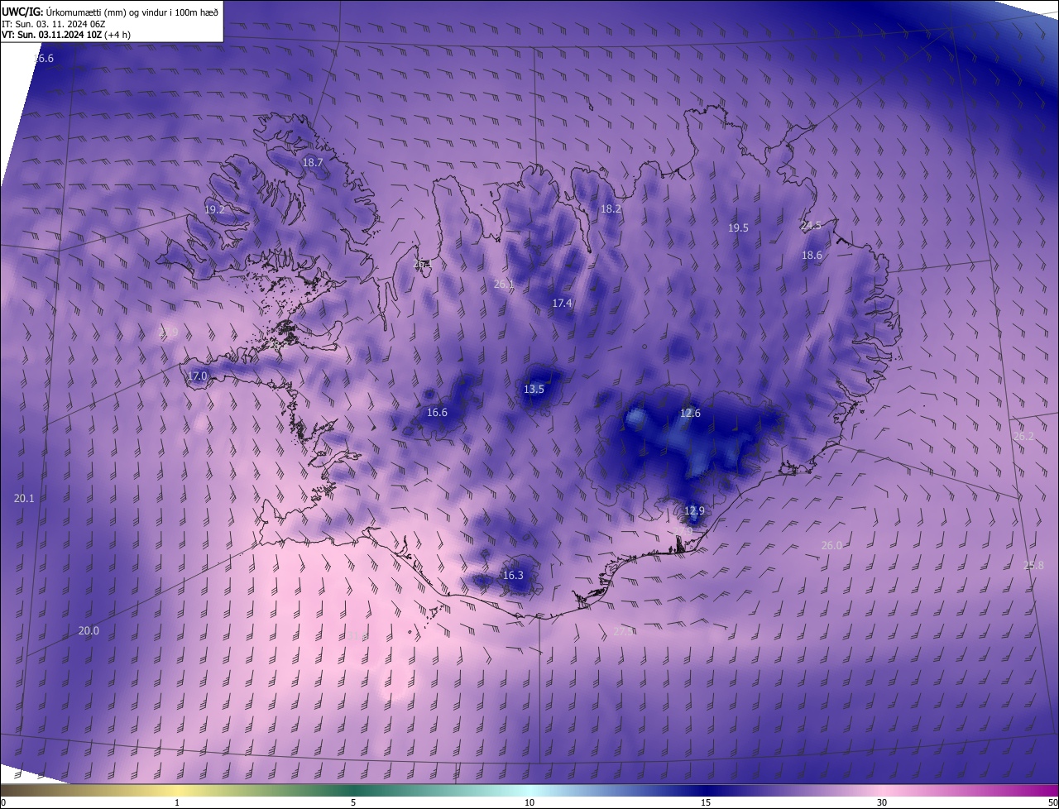Click the 26.0 value label
The width and height of the screenshot is (1059, 809).
pos(831,545)
